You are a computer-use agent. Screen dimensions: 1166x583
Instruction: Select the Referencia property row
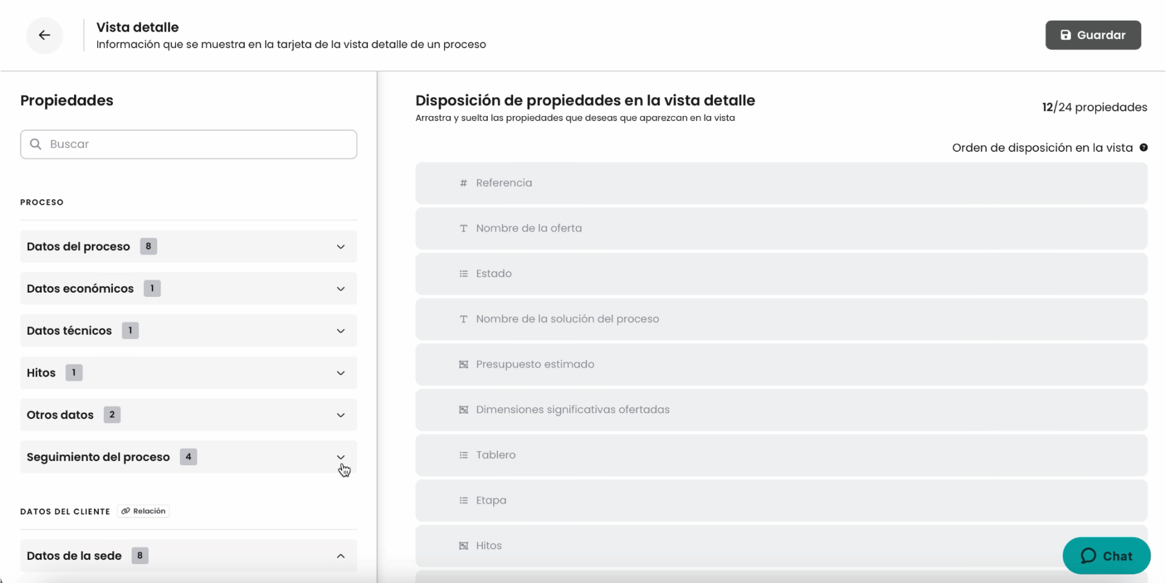(781, 183)
